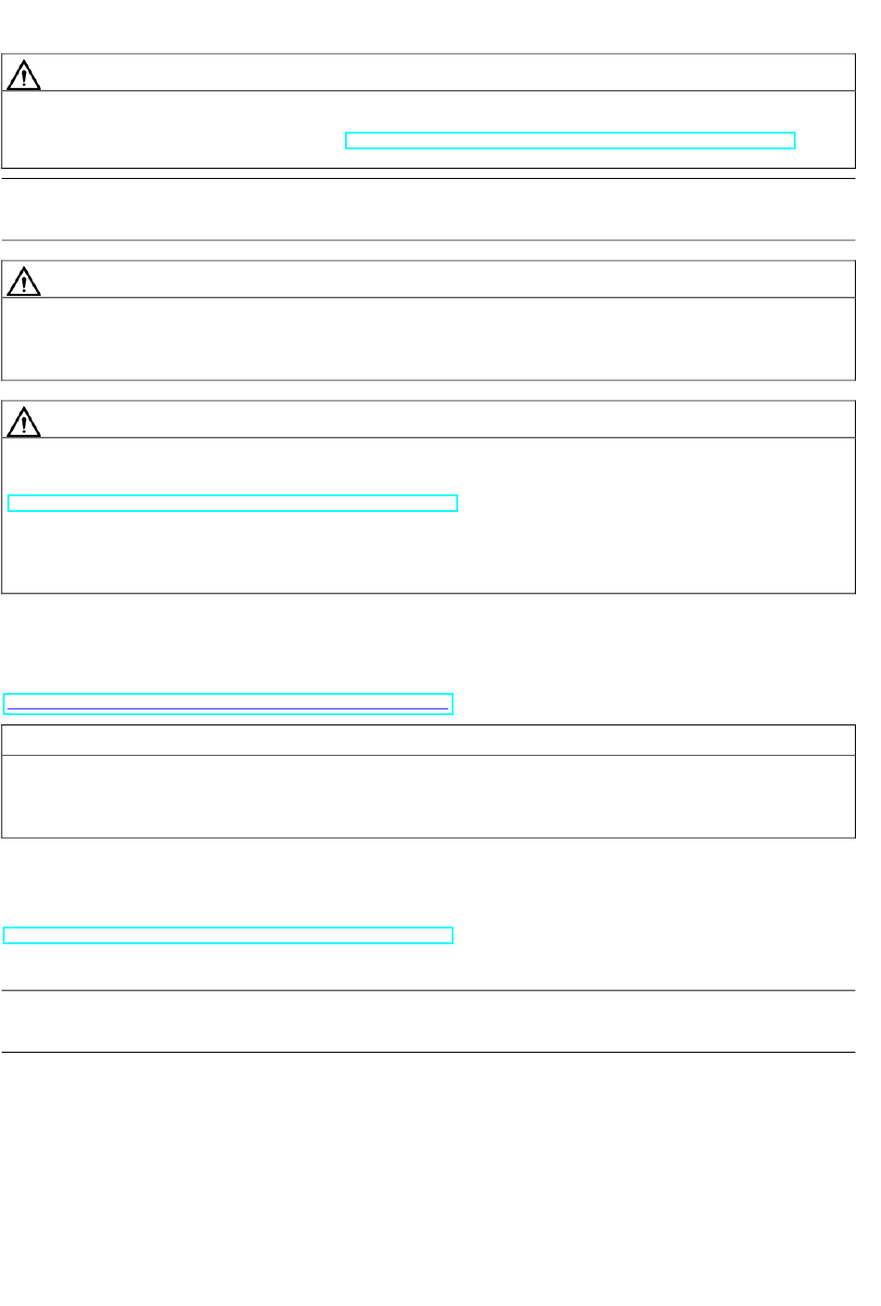Click the body of the plain note box
Viewport: 881px width, 1306px height.
click(x=428, y=797)
